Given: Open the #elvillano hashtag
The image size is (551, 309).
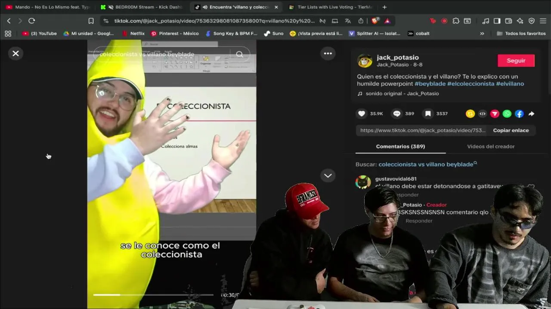Looking at the screenshot, I should [510, 84].
